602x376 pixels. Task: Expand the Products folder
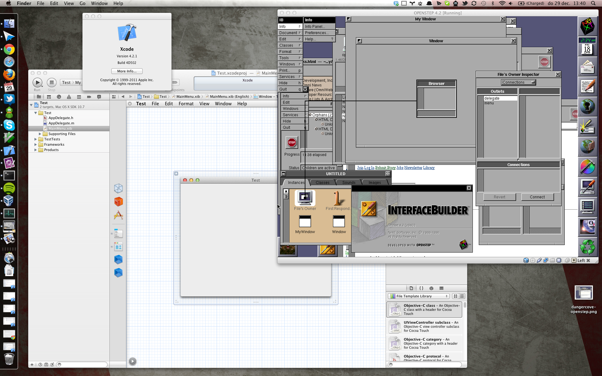[x=35, y=150]
